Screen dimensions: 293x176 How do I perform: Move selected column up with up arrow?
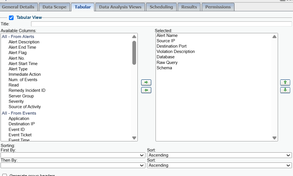[x=285, y=83]
